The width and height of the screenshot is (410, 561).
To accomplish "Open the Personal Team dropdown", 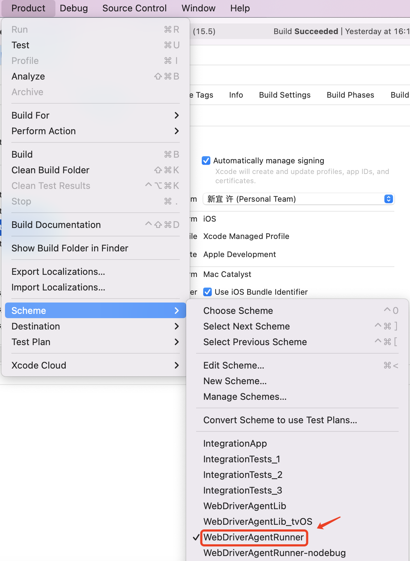I will [x=298, y=199].
